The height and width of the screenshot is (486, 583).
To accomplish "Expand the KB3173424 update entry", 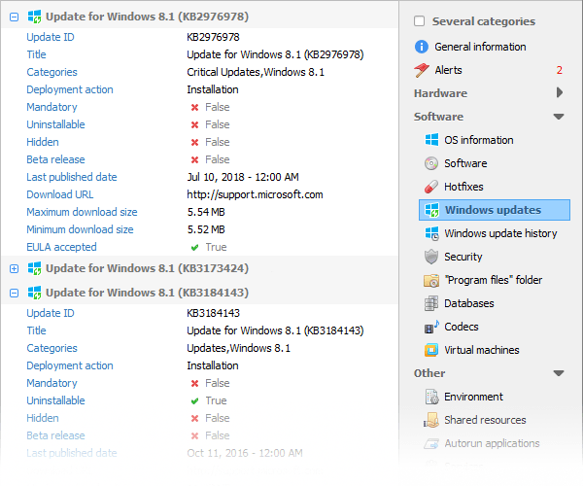I will coord(14,268).
